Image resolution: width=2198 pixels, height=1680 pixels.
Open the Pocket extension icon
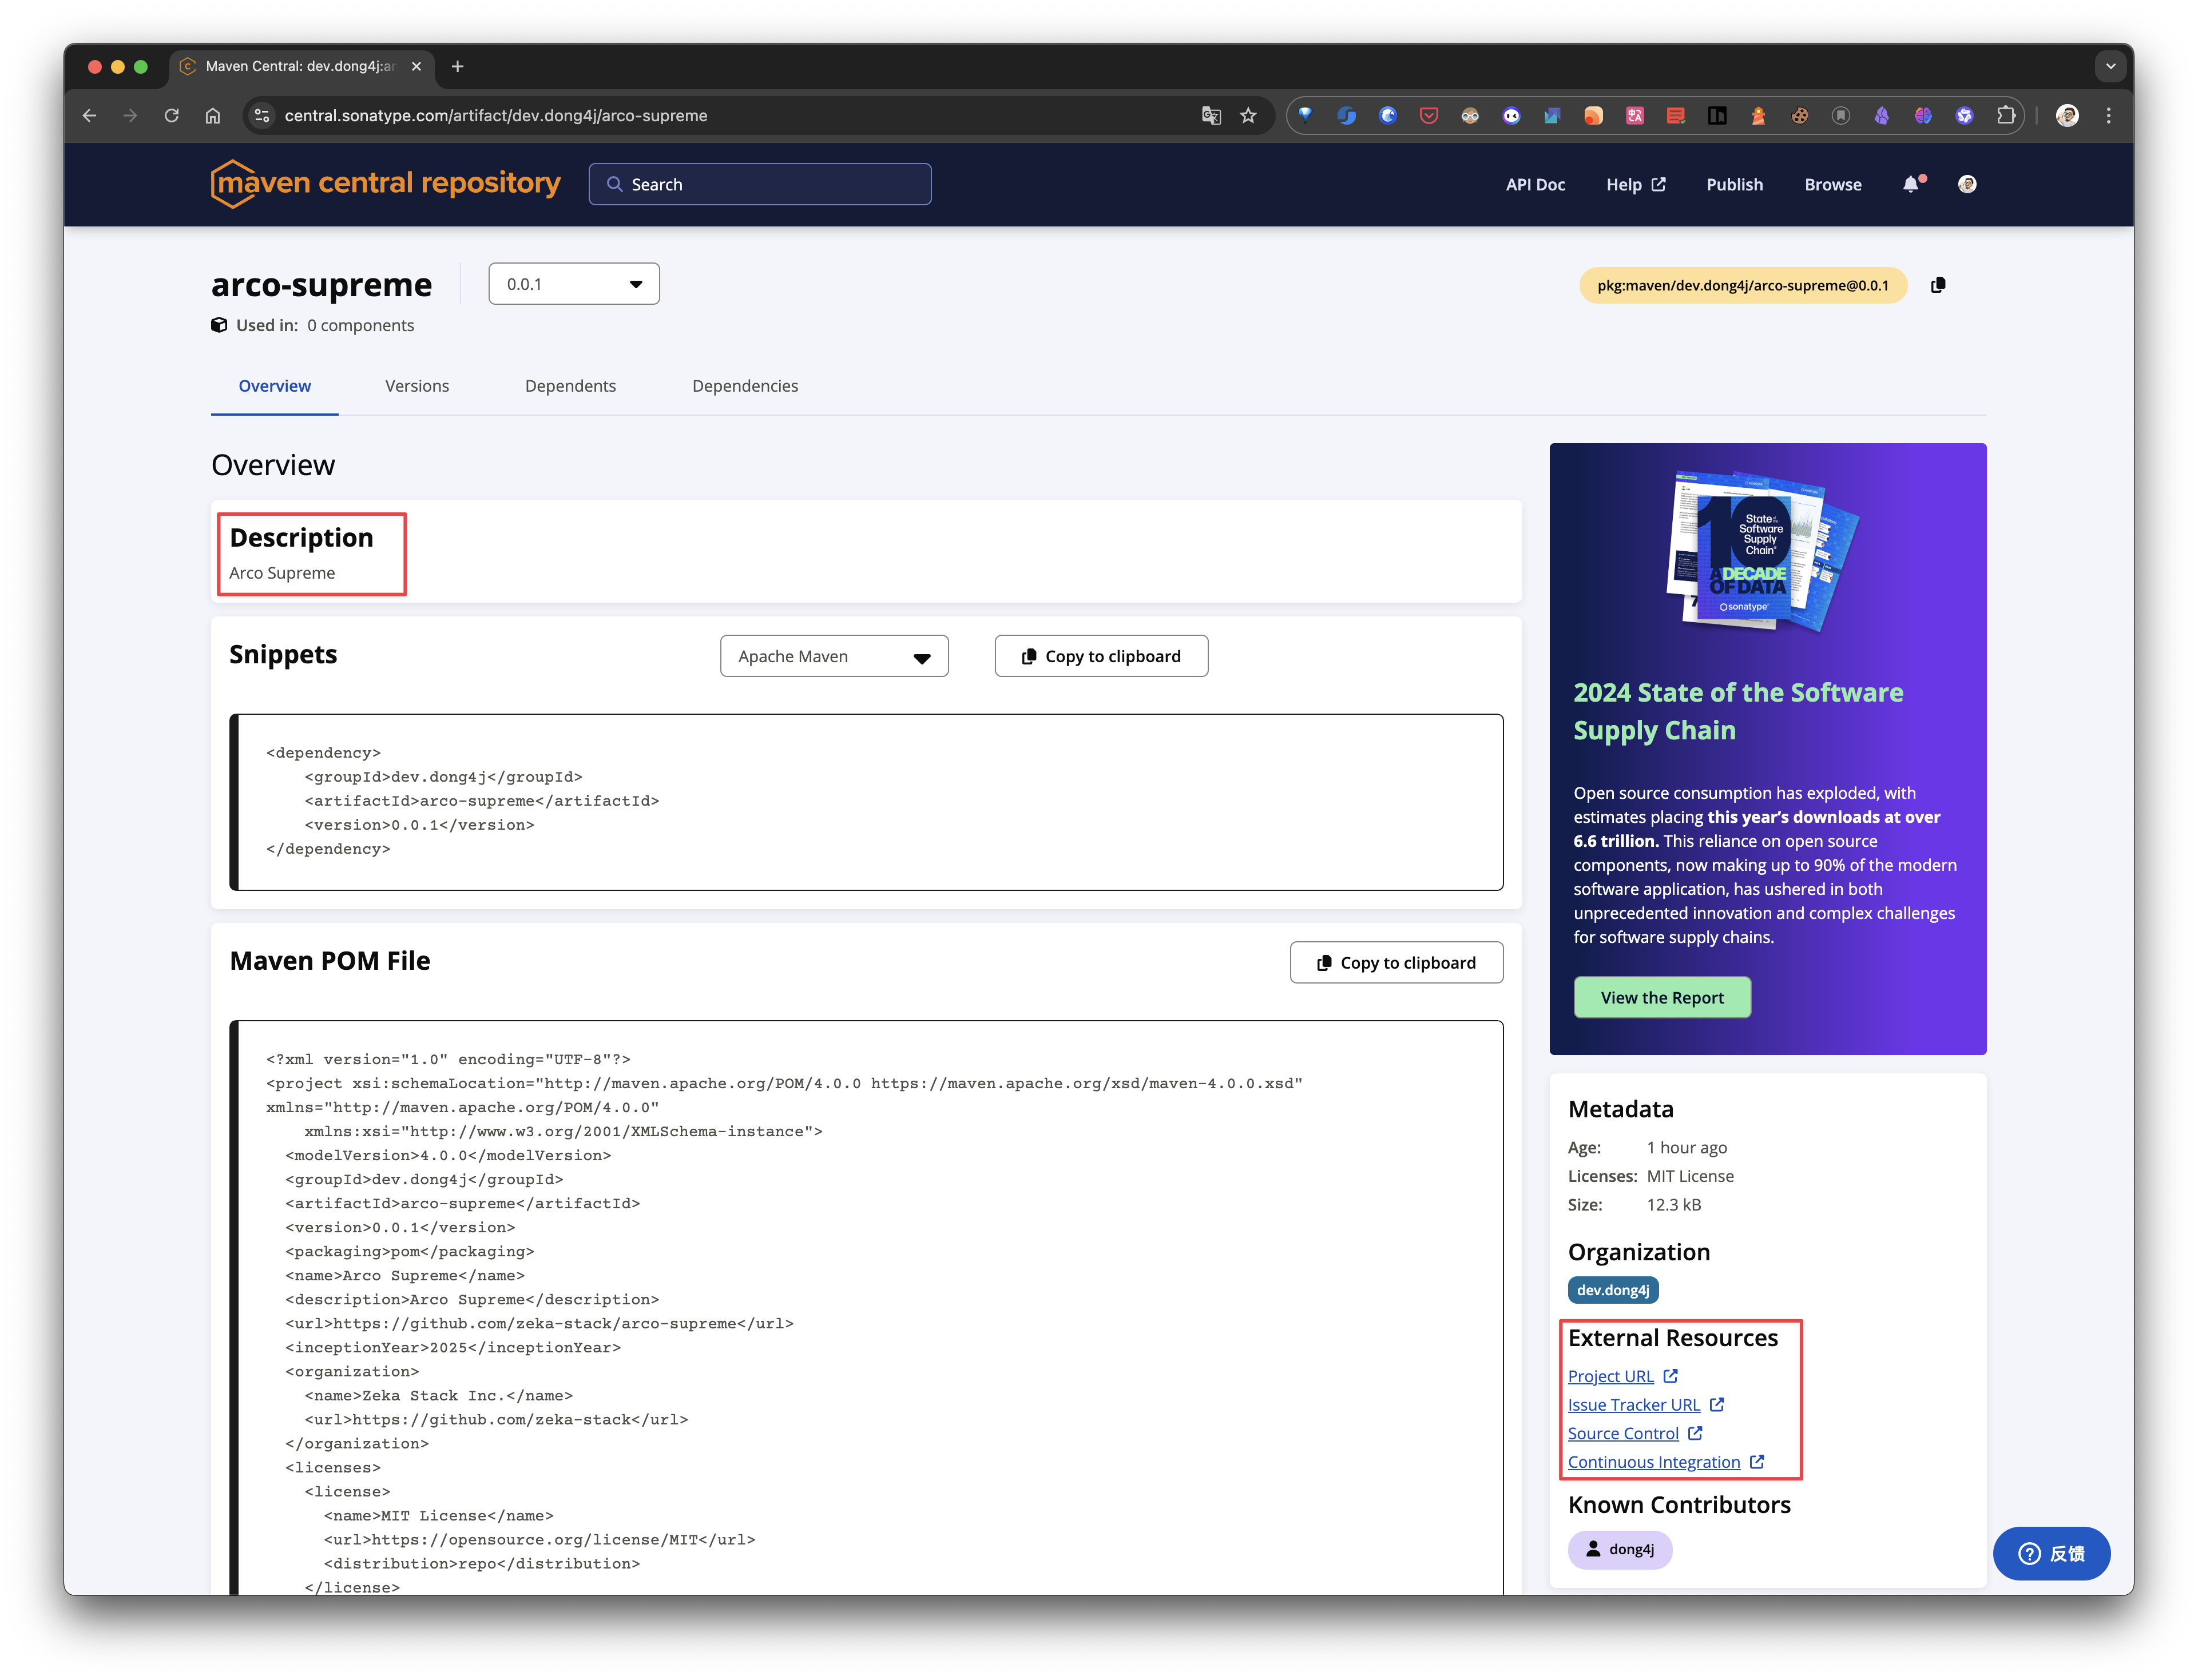[1429, 116]
